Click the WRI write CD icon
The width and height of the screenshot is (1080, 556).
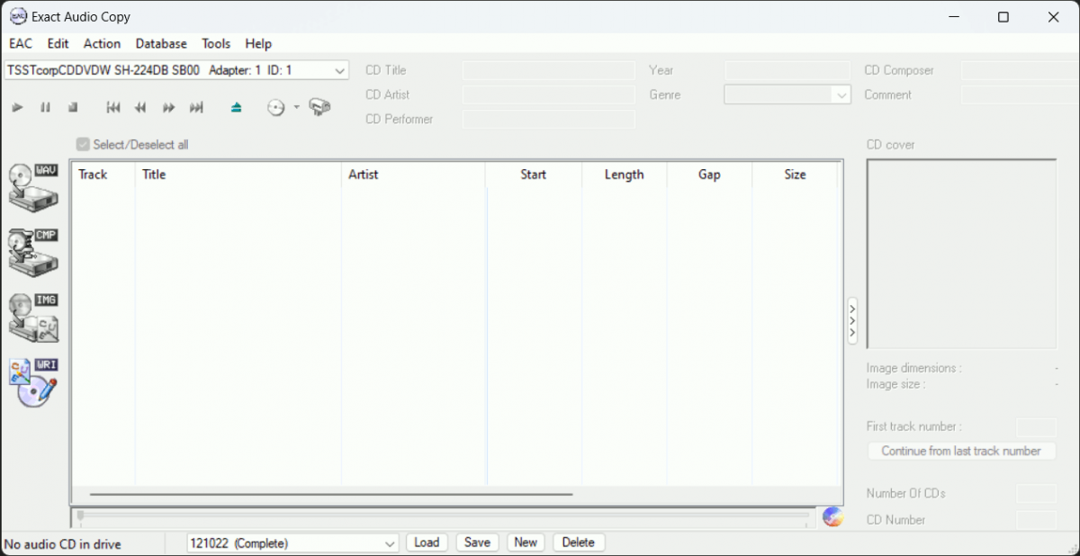[33, 382]
